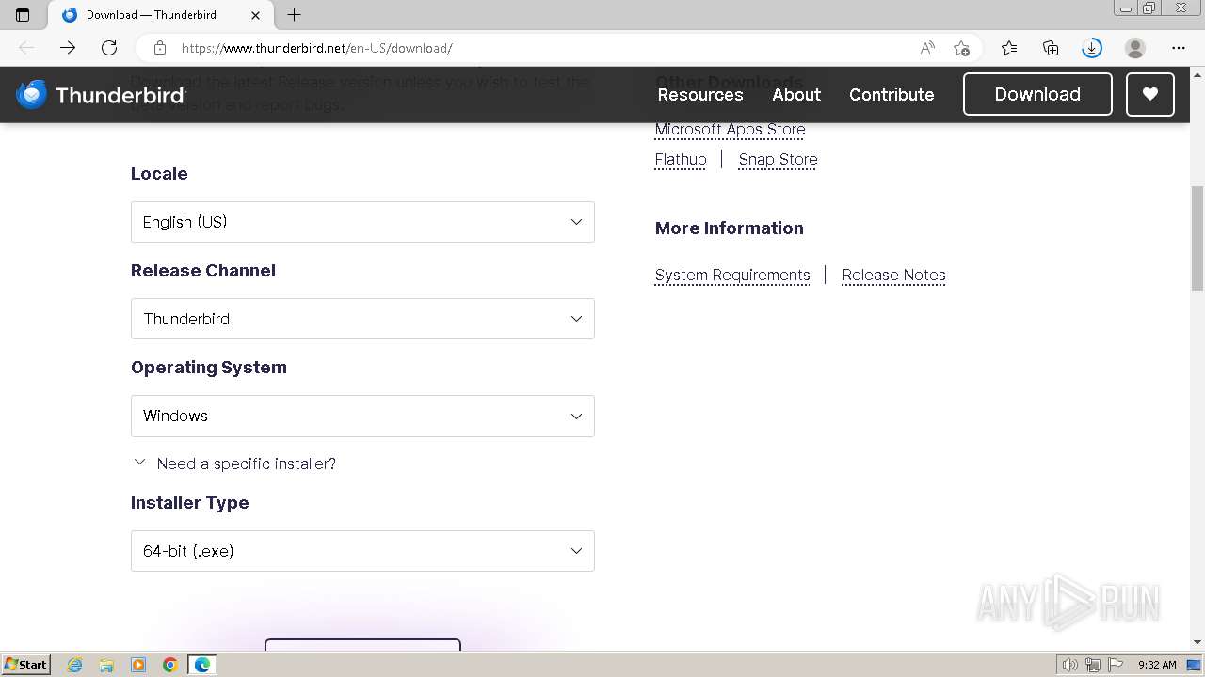
Task: Open File Explorer from the taskbar
Action: (x=106, y=665)
